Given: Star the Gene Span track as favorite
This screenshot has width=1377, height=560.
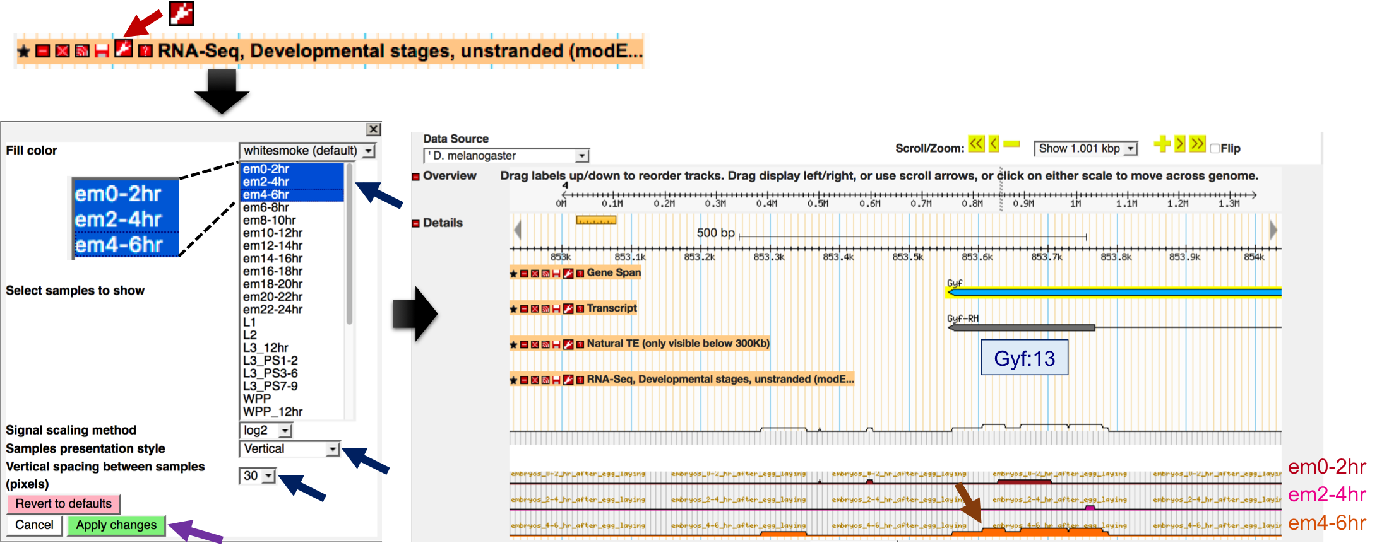Looking at the screenshot, I should (x=514, y=274).
